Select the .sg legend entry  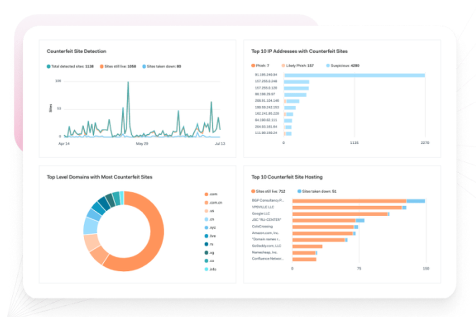209,253
